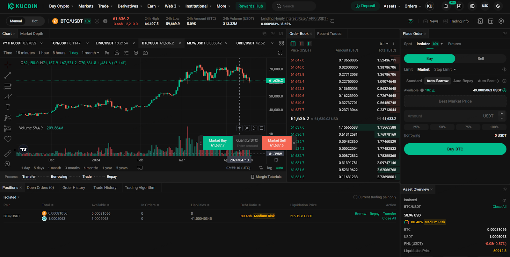The image size is (510, 257).
Task: Open the Orders dropdown
Action: pyautogui.click(x=413, y=6)
